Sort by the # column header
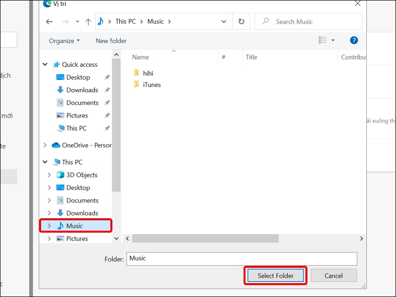Viewport: 396px width, 297px height. 224,57
